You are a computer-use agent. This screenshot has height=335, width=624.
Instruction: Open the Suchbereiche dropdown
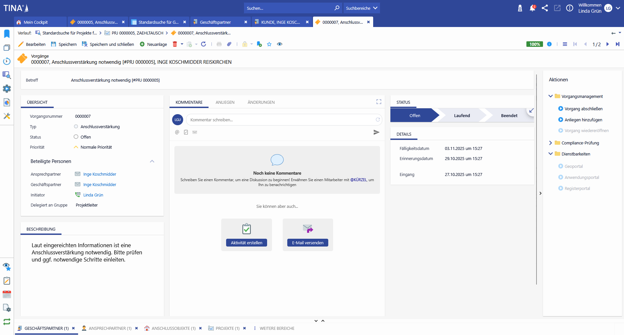(x=361, y=8)
